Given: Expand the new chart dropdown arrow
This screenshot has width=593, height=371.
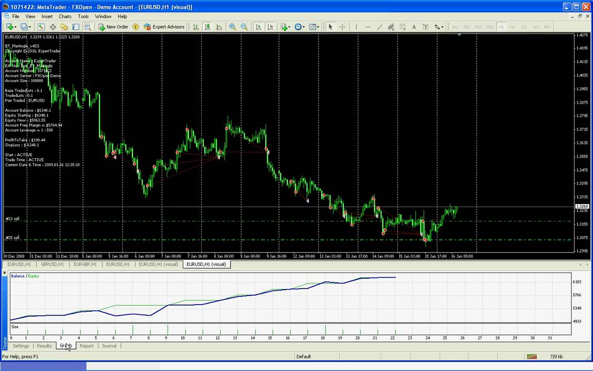Looking at the screenshot, I should [15, 27].
